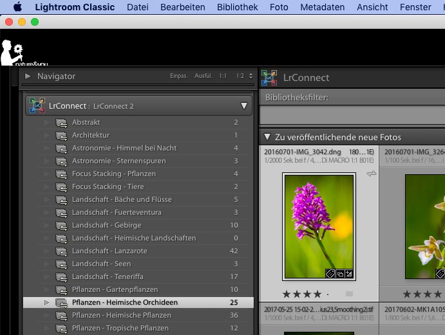Click the Bibliotheksfilter label

297,98
